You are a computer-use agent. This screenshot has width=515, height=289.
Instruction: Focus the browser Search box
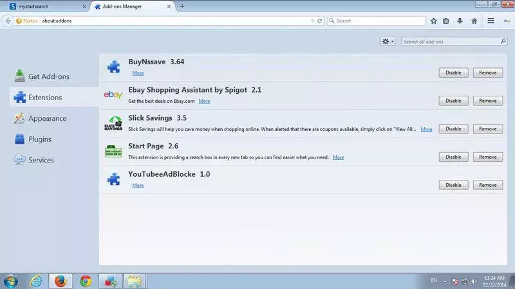click(x=376, y=21)
